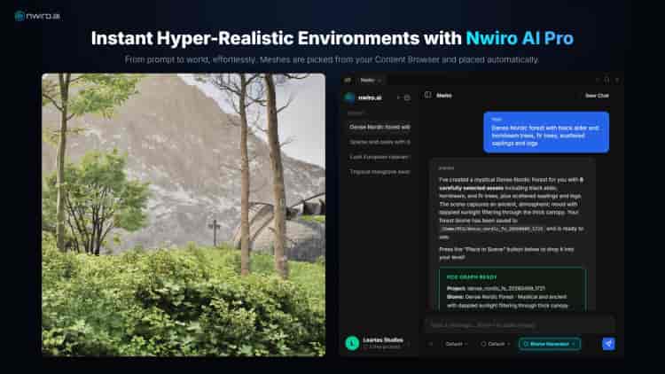The height and width of the screenshot is (374, 665).
Task: Click the small icon left of first Default dropdown
Action: 432,344
